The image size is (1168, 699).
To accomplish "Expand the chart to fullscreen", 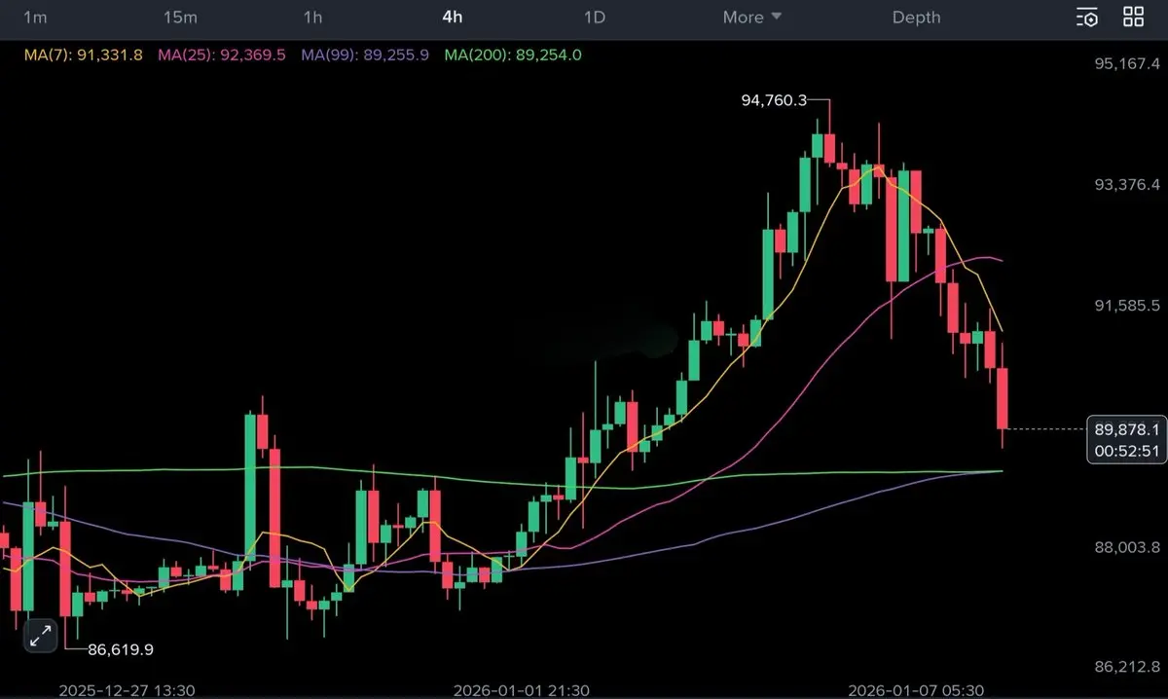I will point(40,637).
